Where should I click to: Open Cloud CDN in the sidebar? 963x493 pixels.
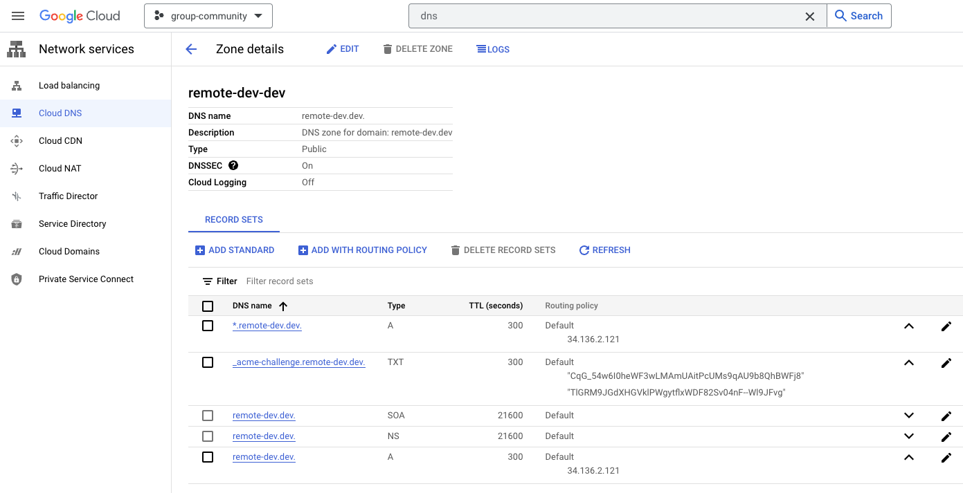[60, 140]
